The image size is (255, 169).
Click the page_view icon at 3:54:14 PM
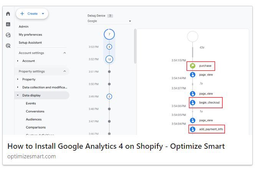click(x=193, y=75)
